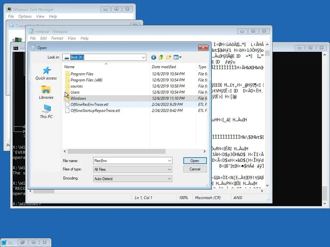Open Libraries in places bar

46,92
